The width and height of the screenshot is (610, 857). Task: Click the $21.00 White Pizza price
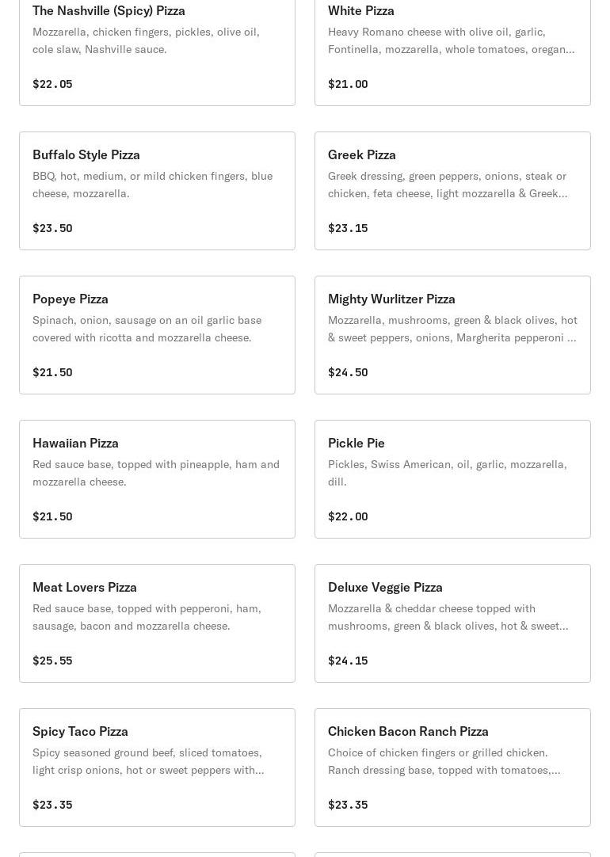pos(348,84)
